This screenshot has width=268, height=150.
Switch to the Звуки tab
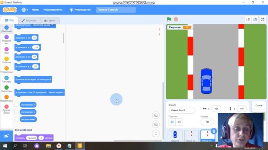pyautogui.click(x=50, y=20)
